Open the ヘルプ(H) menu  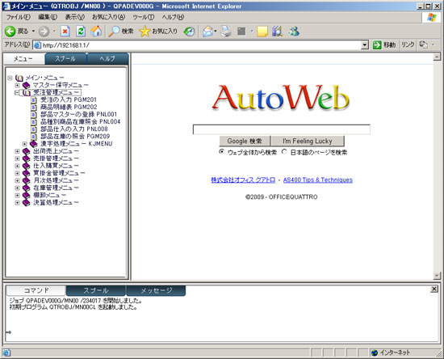pyautogui.click(x=173, y=17)
